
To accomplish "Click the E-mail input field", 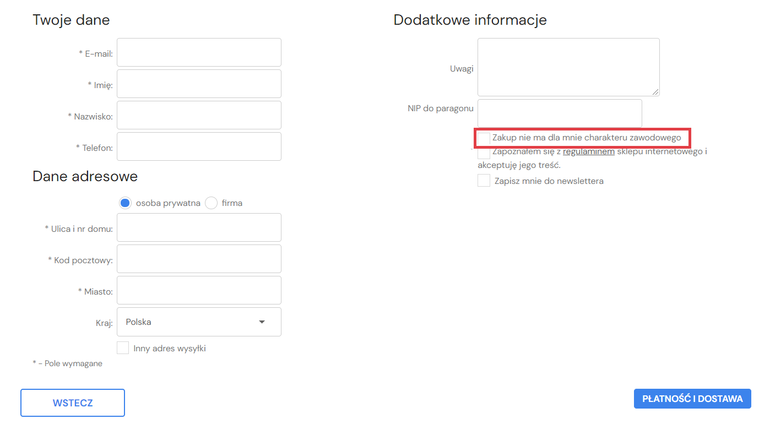I will (199, 52).
